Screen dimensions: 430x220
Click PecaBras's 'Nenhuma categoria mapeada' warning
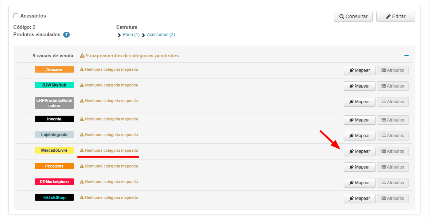click(x=109, y=166)
